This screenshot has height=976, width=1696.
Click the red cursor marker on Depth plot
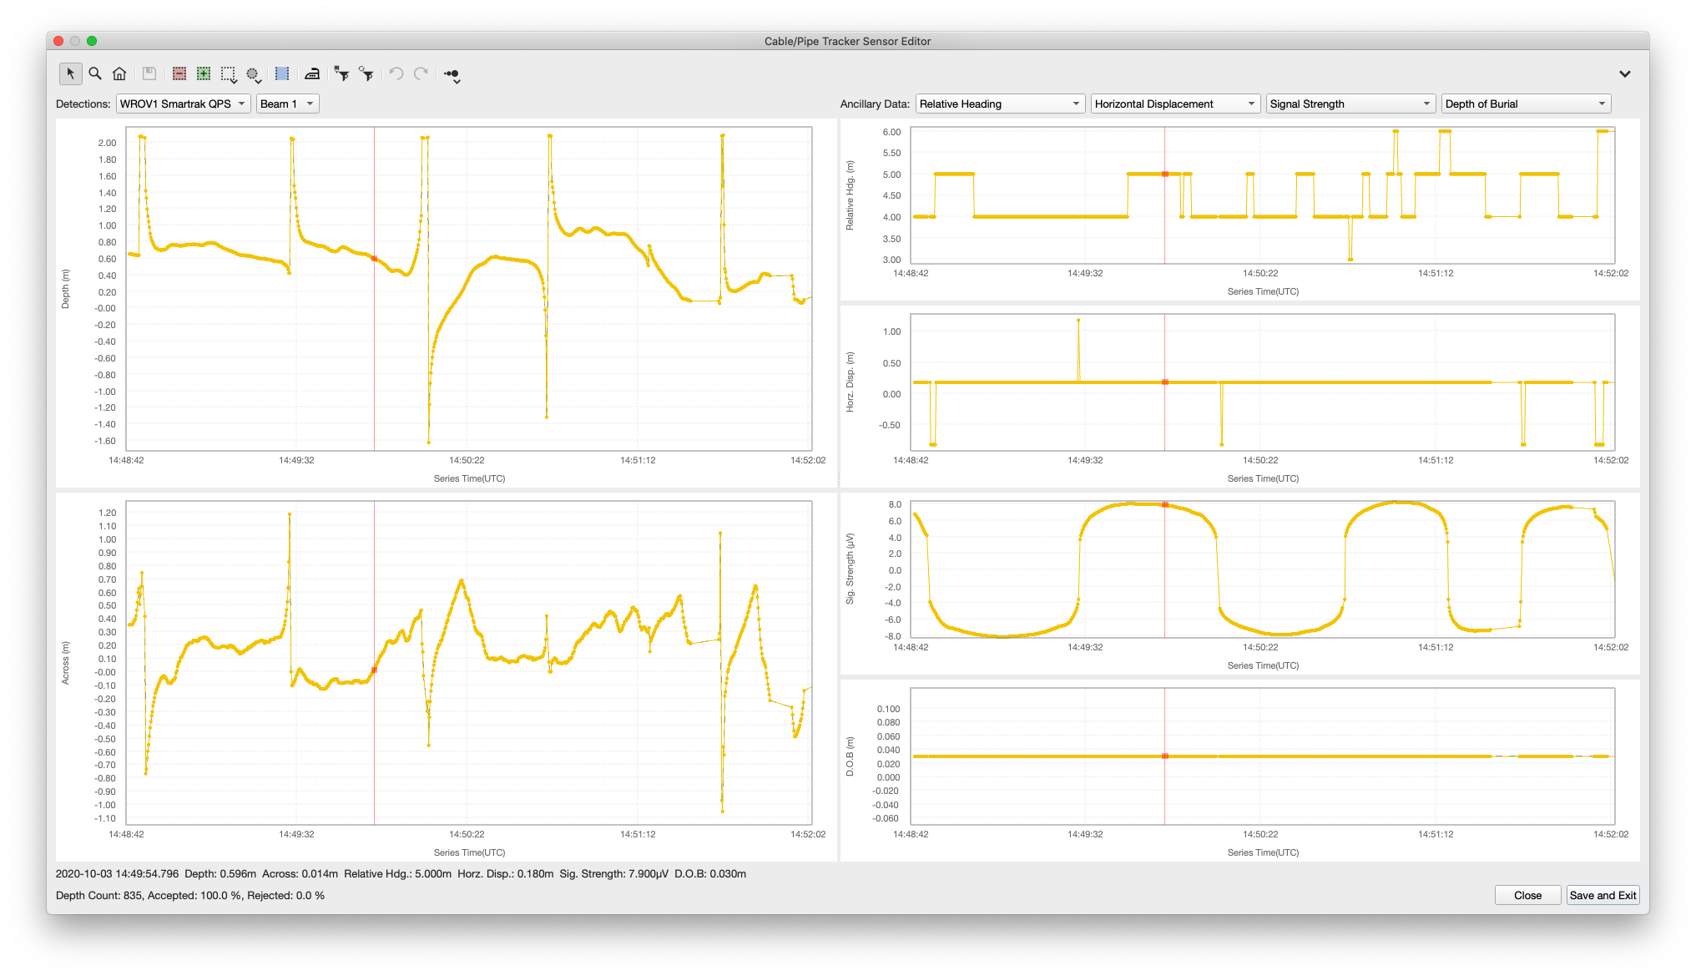pos(374,259)
